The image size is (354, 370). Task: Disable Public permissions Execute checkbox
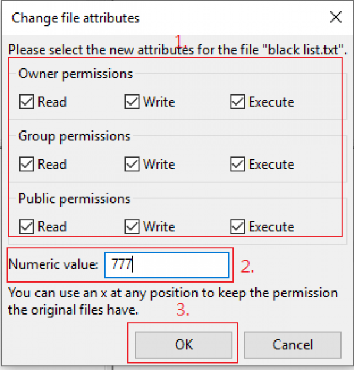pyautogui.click(x=237, y=227)
